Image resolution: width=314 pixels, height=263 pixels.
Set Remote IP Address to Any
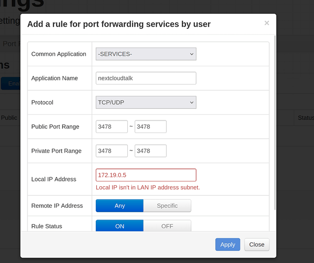tap(119, 206)
